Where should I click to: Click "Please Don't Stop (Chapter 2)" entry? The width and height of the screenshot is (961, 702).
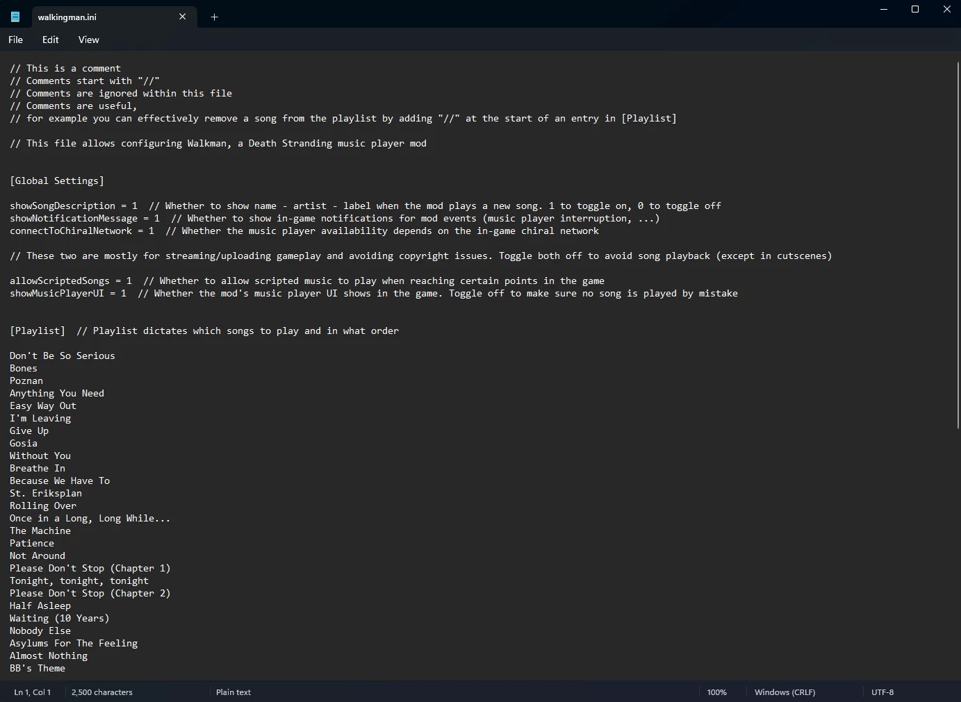click(90, 593)
